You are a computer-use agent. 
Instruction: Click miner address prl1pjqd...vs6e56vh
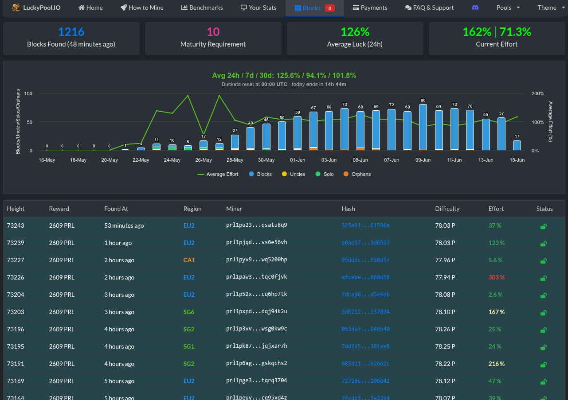point(257,242)
